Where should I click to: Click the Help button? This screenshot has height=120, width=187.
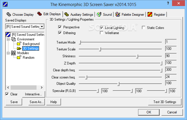click(x=54, y=102)
